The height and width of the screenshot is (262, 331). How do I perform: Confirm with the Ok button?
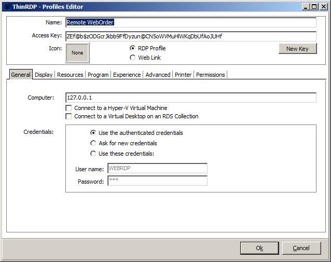[259, 248]
